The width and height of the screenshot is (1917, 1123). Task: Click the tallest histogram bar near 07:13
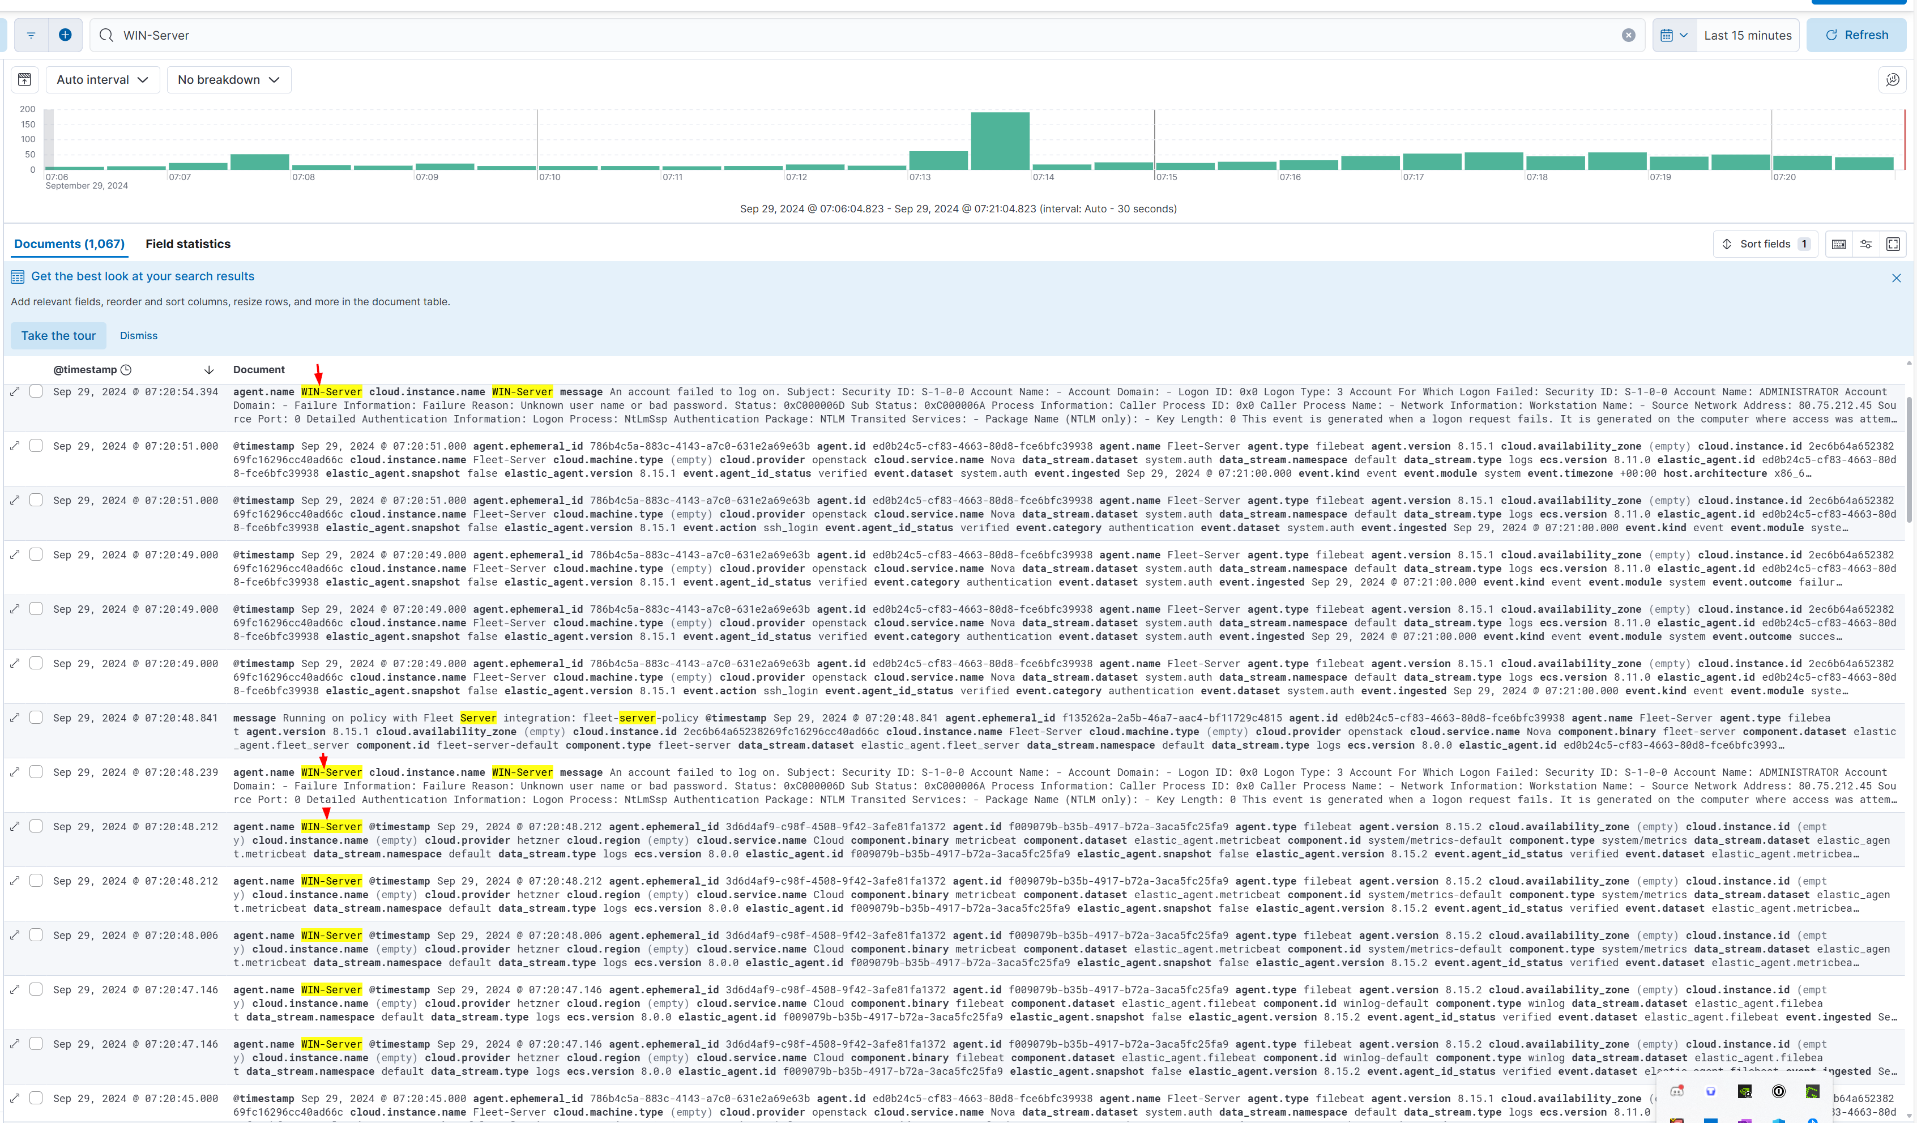click(1000, 141)
